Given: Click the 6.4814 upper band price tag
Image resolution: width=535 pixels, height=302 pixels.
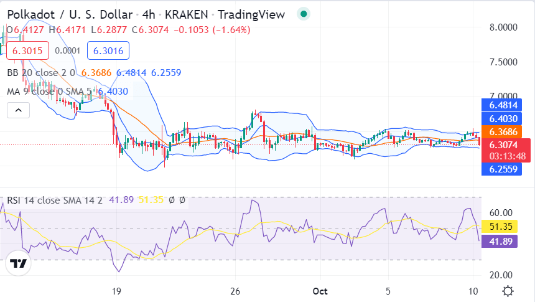Looking at the screenshot, I should (x=501, y=105).
